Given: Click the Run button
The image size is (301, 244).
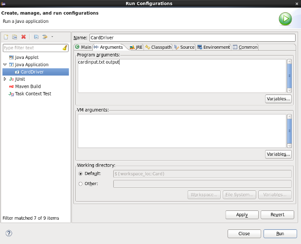Looking at the screenshot, I should click(x=280, y=234).
